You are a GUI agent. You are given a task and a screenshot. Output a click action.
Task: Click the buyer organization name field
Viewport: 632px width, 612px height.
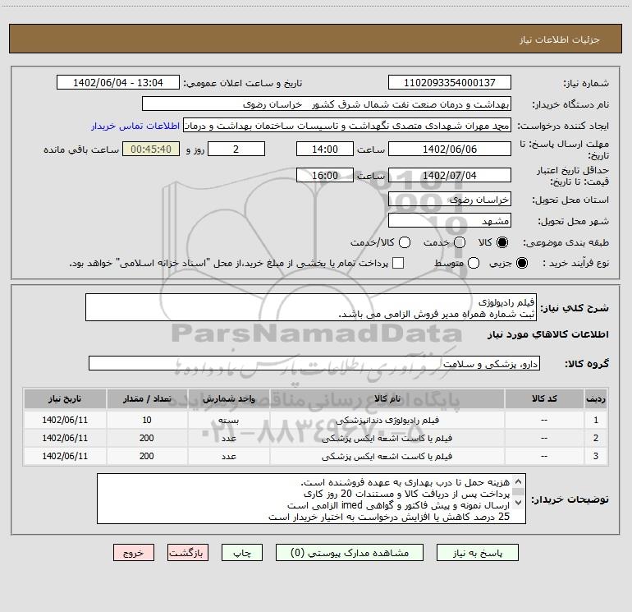[x=327, y=104]
